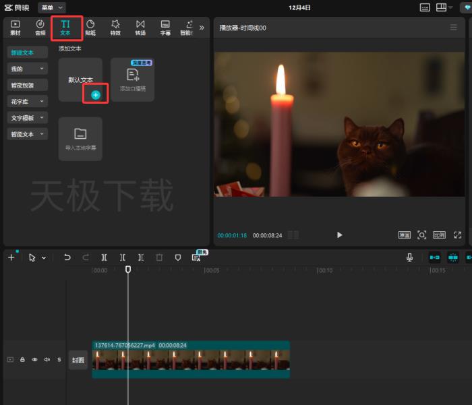472x405 pixels.
Task: Click the shield marker icon in toolbar
Action: [178, 257]
